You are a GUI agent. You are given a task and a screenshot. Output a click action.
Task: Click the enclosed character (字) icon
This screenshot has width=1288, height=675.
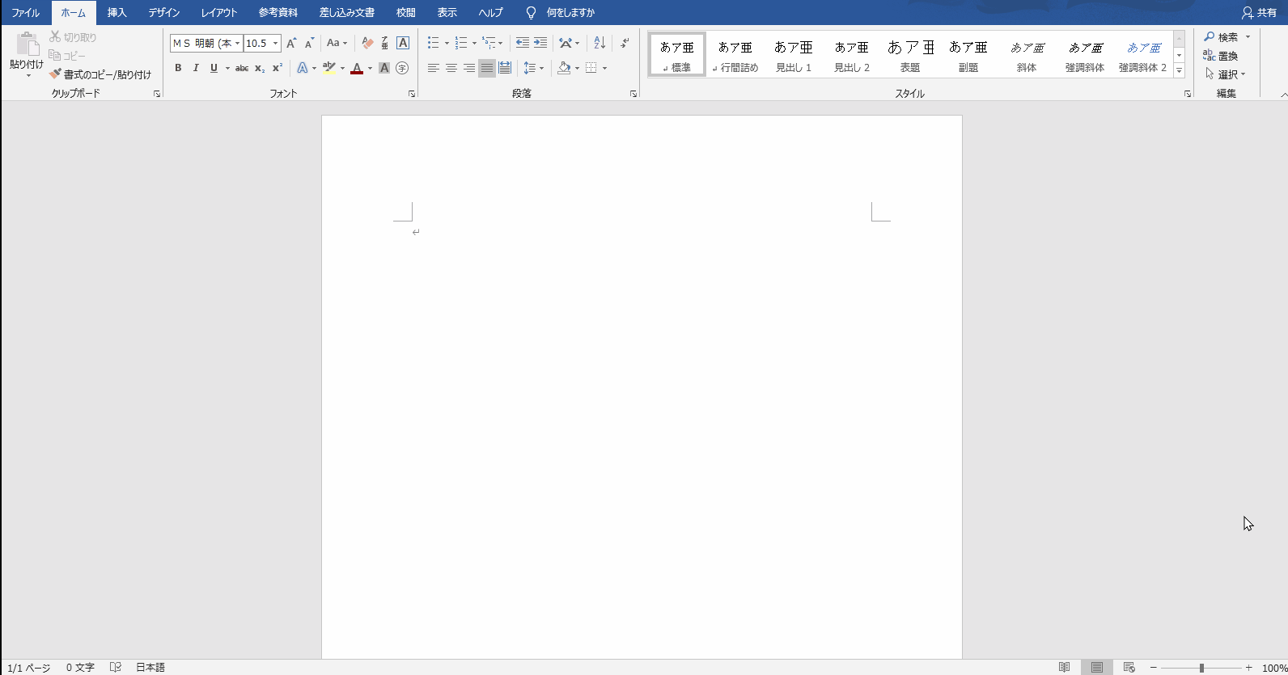(402, 68)
